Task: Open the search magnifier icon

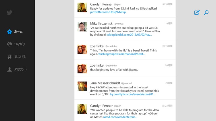Action: (206, 12)
